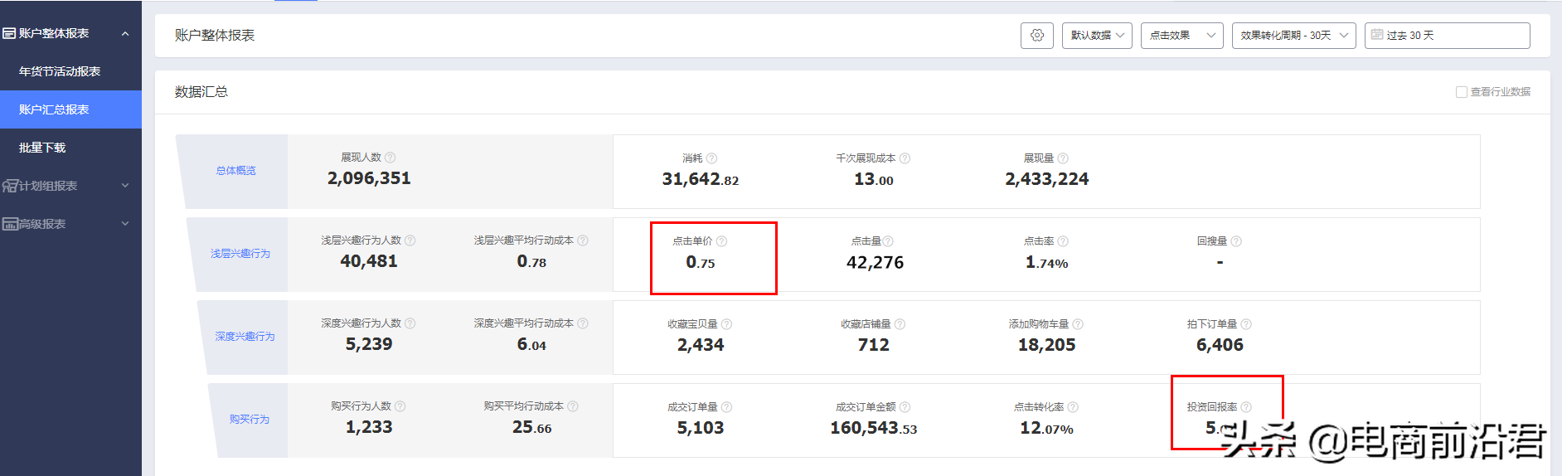Select 账户汇总报表 in the sidebar

click(x=70, y=109)
